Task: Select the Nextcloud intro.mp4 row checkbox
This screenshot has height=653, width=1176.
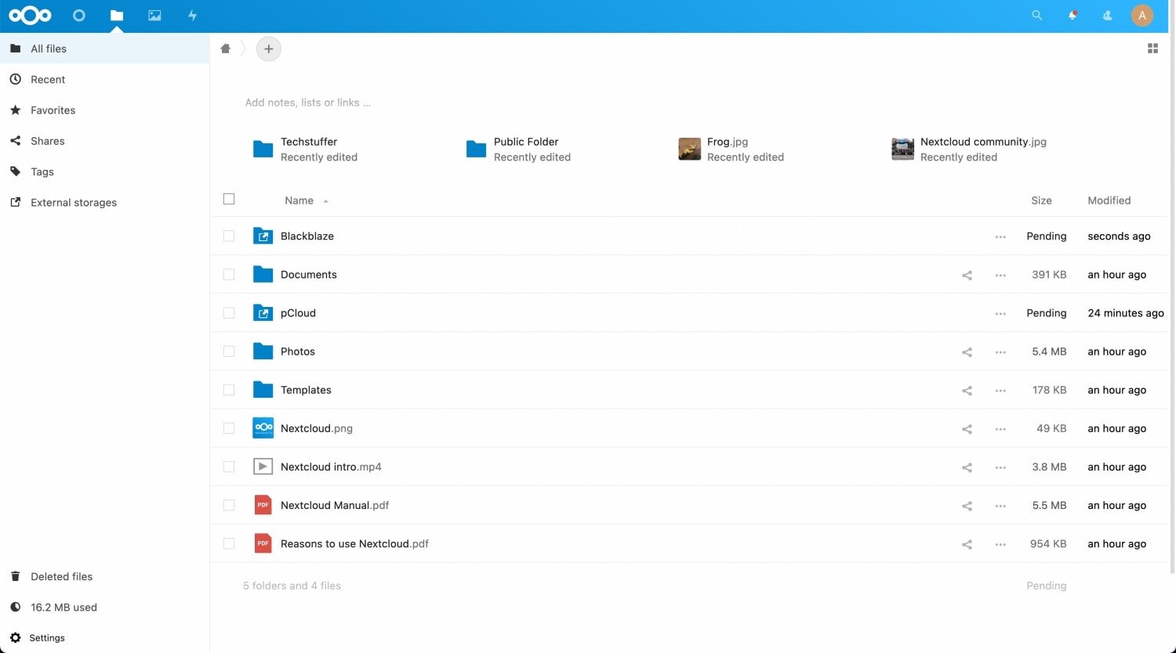Action: [229, 466]
